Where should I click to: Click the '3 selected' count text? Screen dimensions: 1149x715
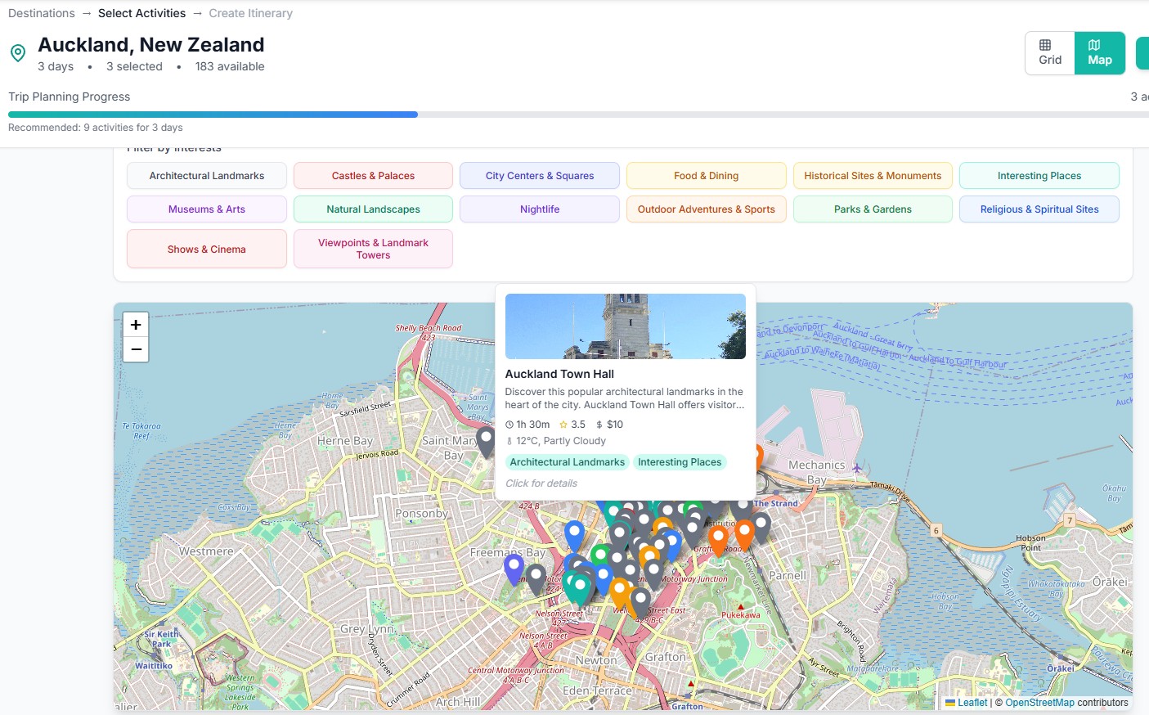point(134,66)
